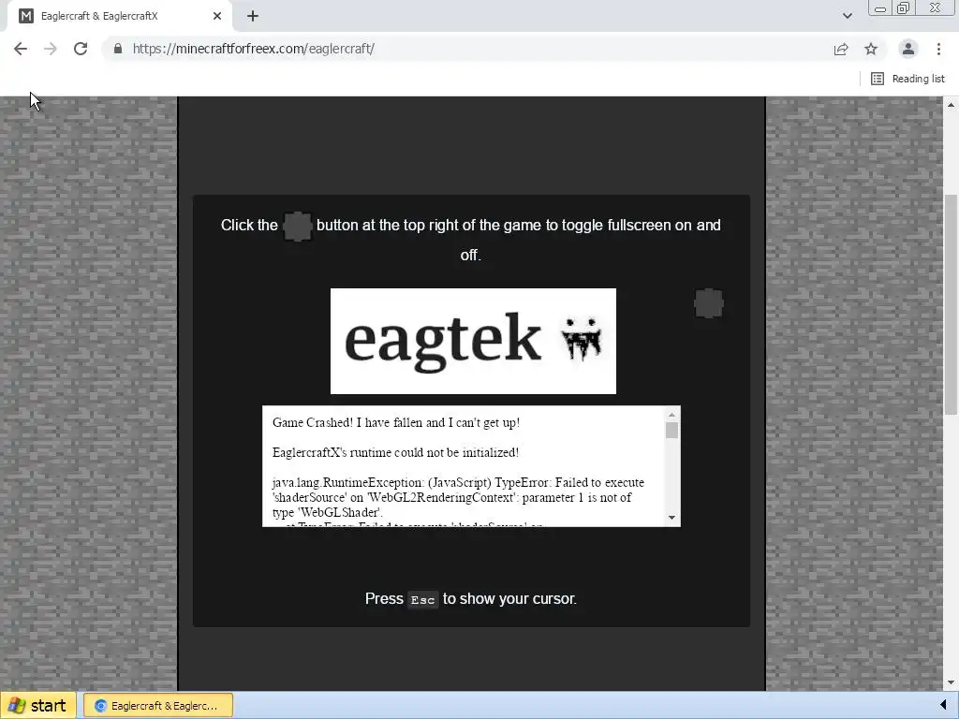This screenshot has width=959, height=719.
Task: Click the 'runtime could not be initialized' line
Action: 395,452
